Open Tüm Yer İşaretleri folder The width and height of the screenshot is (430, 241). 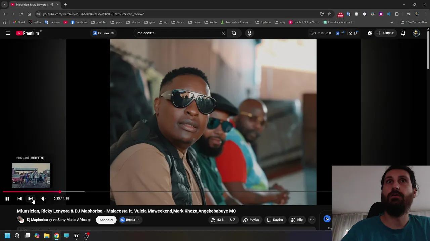(414, 22)
